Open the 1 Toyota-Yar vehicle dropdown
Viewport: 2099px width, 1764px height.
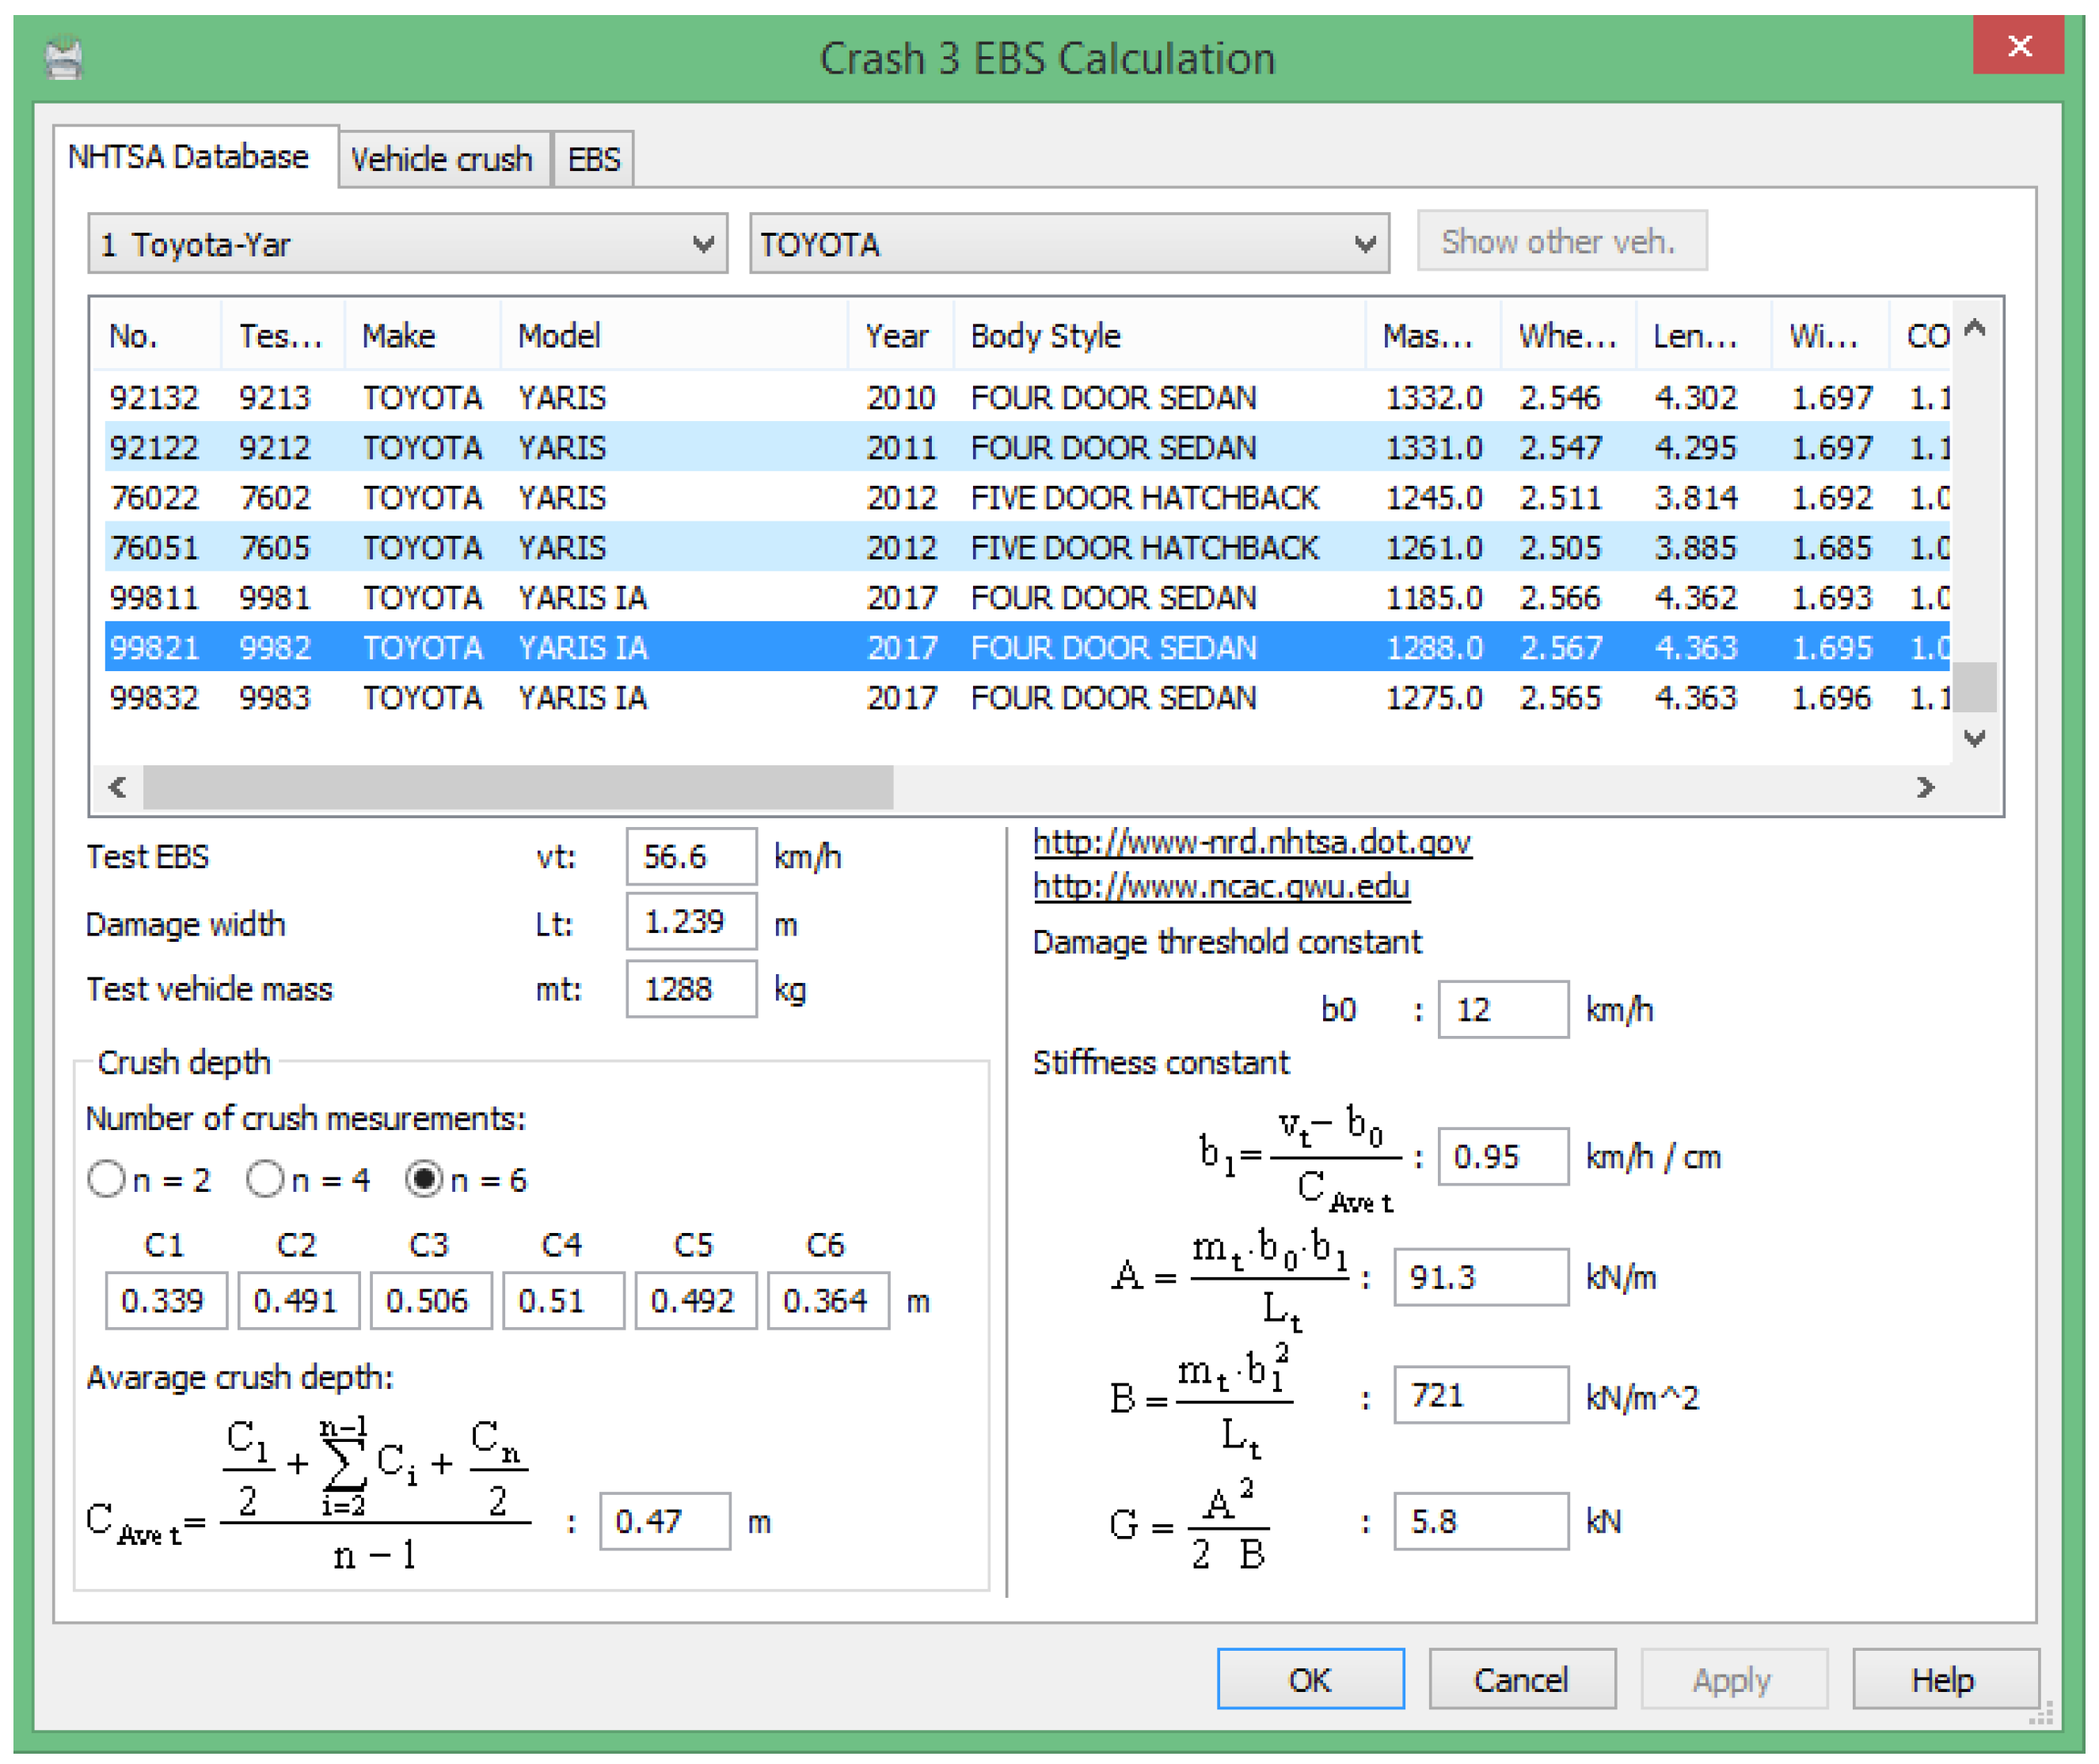(702, 244)
